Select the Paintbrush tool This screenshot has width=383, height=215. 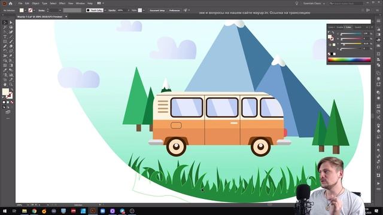11,41
